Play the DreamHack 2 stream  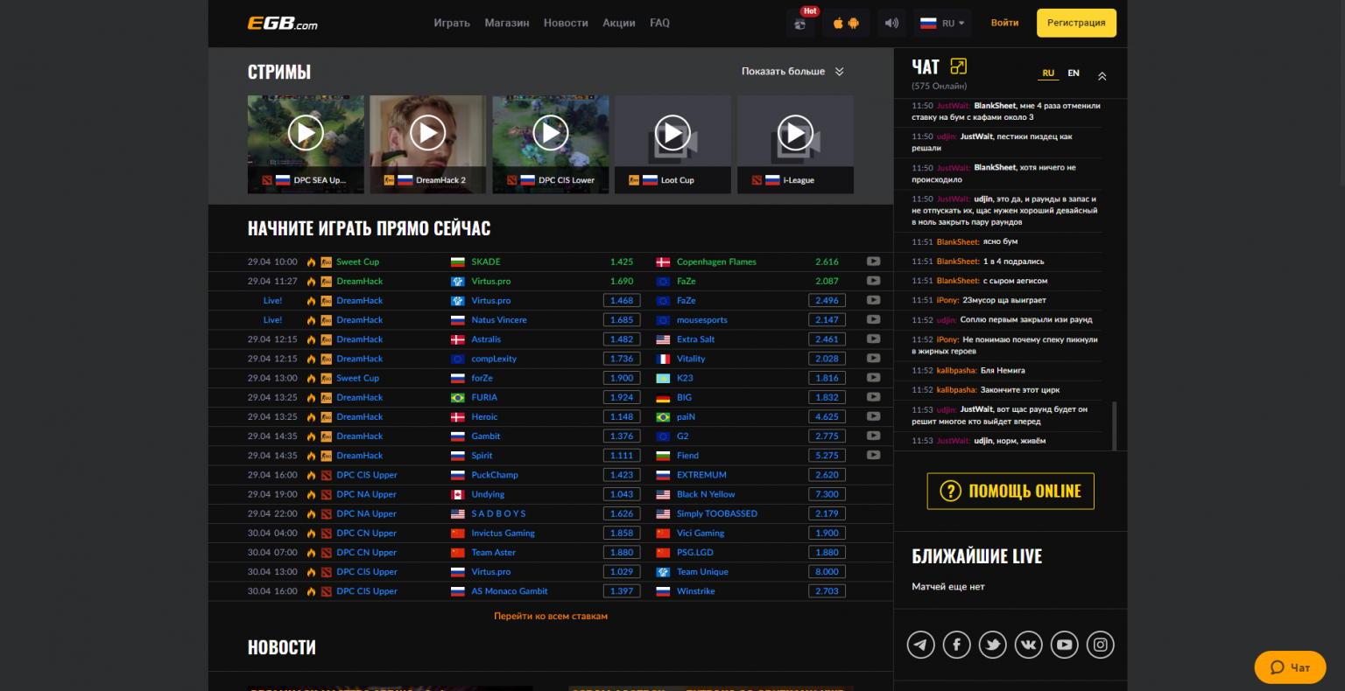pyautogui.click(x=428, y=133)
